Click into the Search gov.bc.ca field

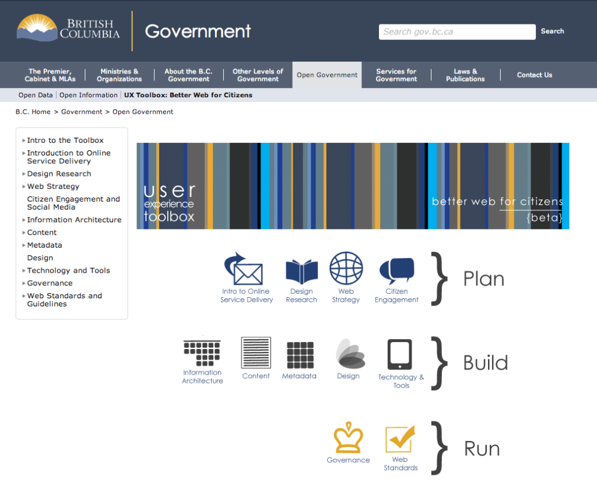456,32
